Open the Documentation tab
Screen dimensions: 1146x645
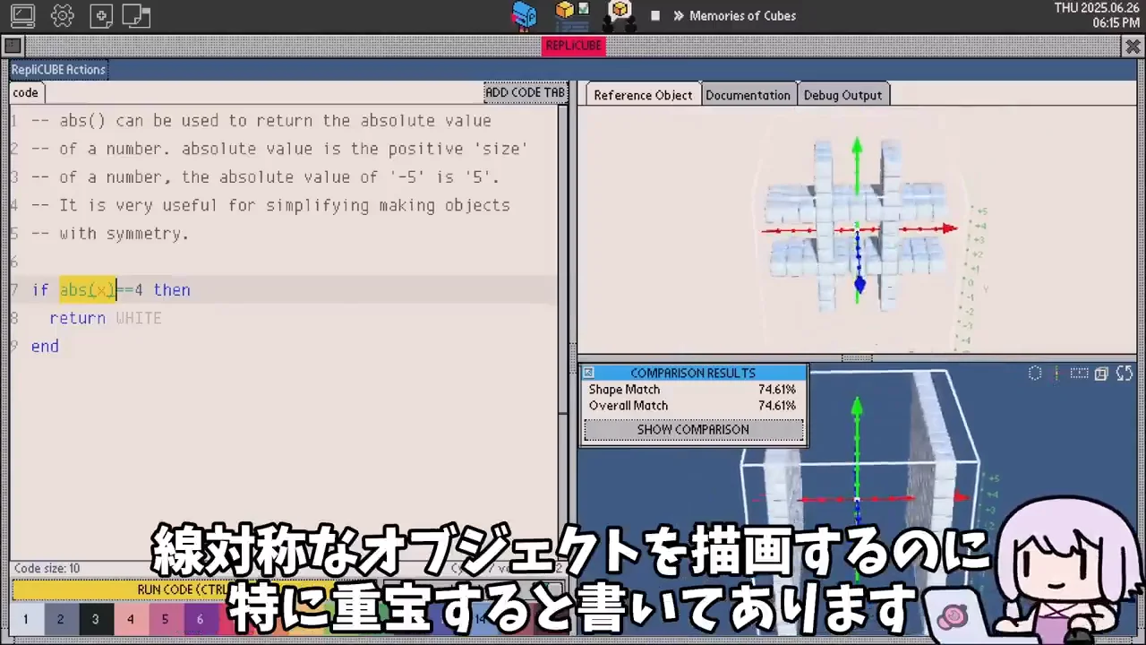748,95
